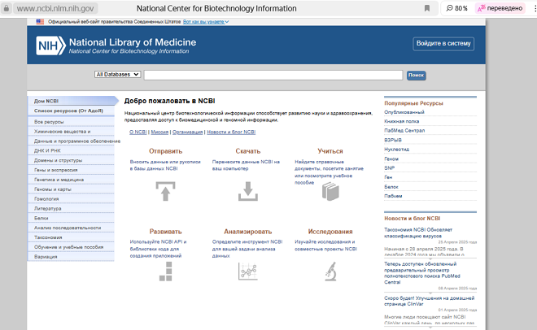The image size is (537, 330).
Task: Click the lock icon in address bar
Action: [7, 8]
